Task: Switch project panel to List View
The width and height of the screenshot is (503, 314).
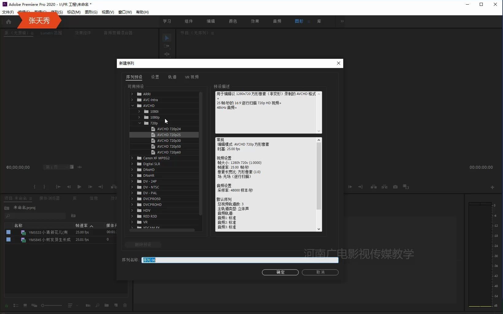Action: coord(16,305)
